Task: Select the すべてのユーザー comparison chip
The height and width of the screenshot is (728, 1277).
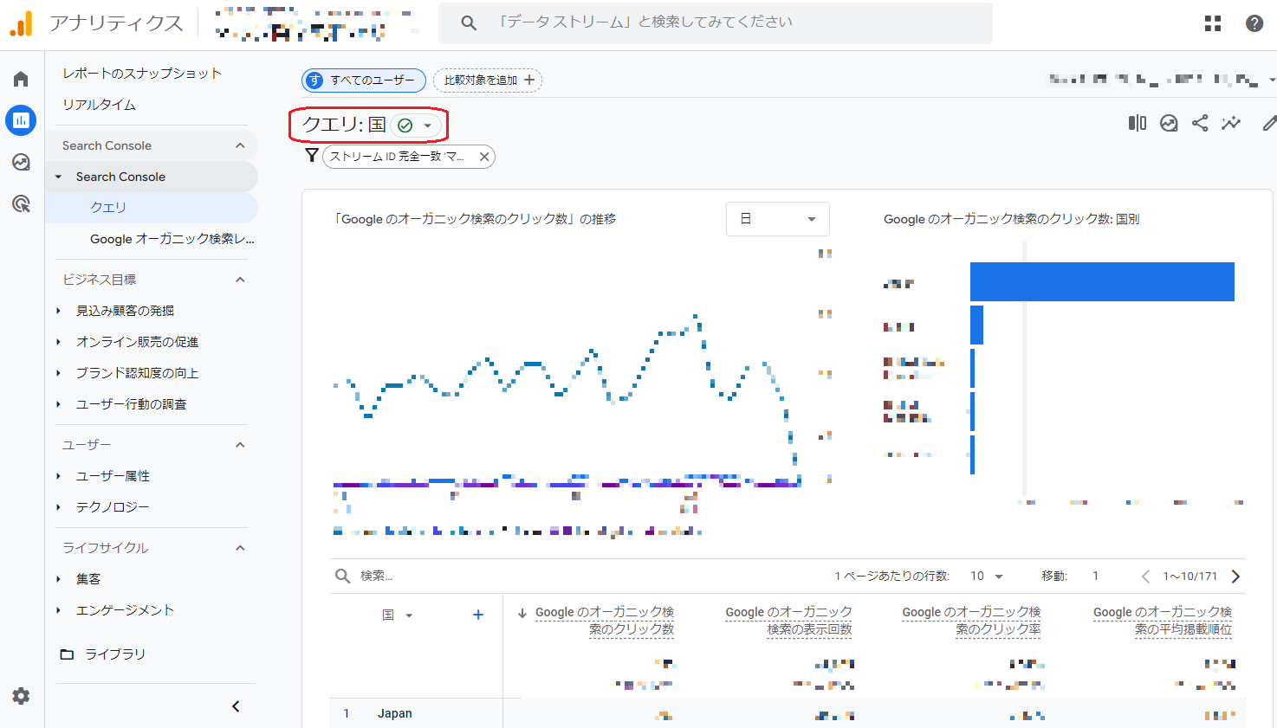Action: click(363, 80)
